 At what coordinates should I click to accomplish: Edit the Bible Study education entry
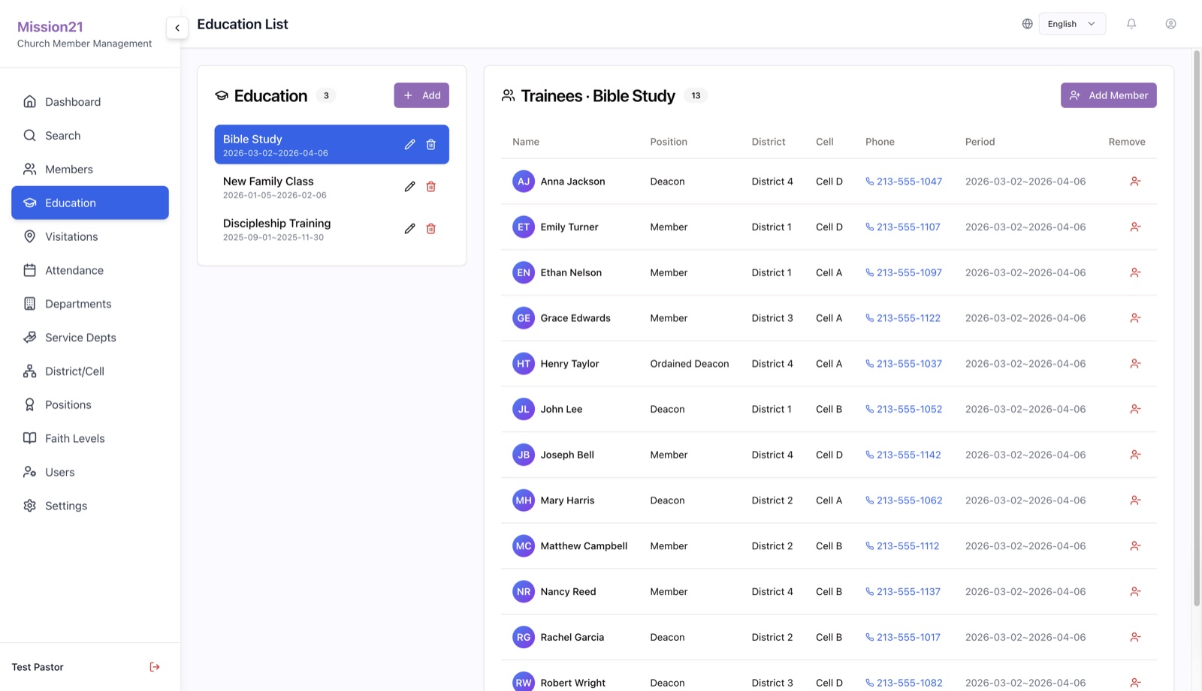click(x=409, y=145)
